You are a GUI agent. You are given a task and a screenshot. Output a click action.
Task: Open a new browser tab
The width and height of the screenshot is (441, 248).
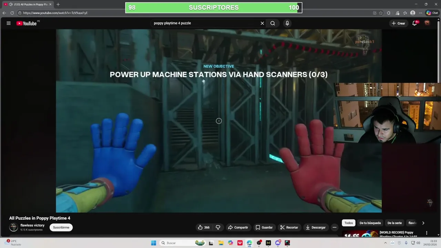click(58, 4)
